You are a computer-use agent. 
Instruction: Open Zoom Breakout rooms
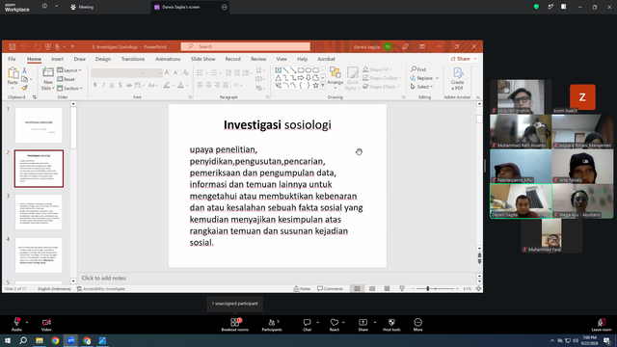tap(235, 325)
